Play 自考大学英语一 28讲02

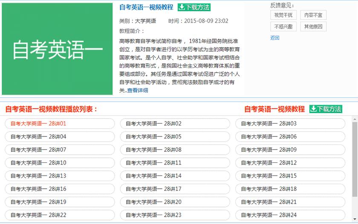click(x=175, y=124)
